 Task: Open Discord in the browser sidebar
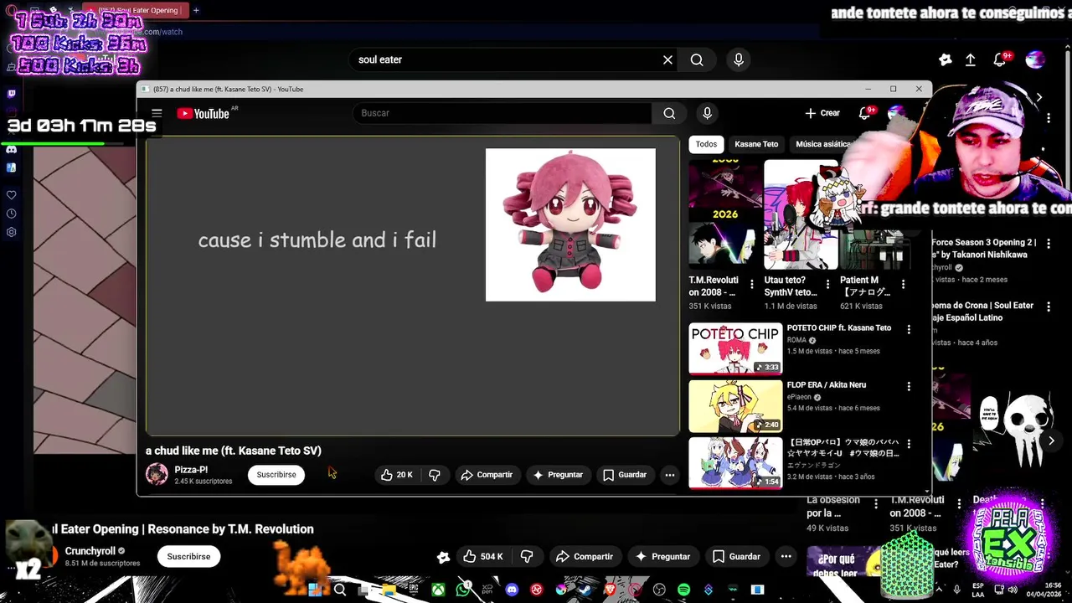(11, 149)
